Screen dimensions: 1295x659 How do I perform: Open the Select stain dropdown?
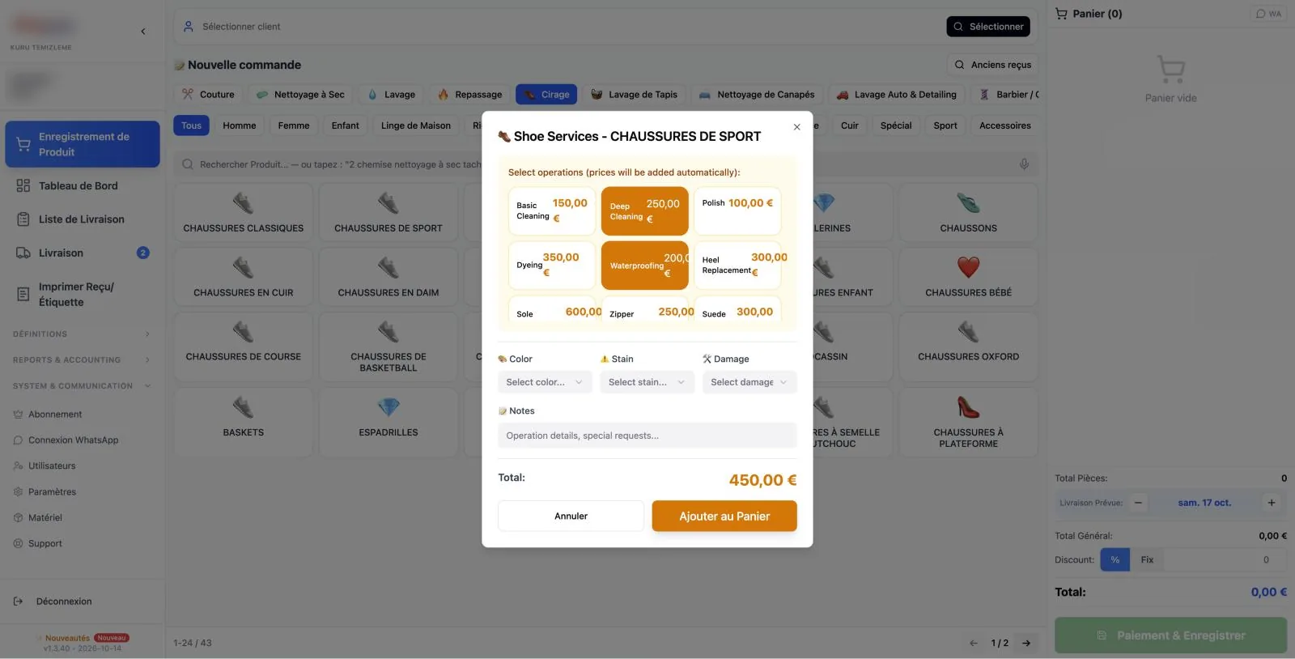(647, 382)
